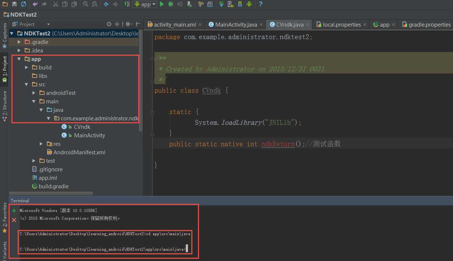The height and width of the screenshot is (261, 453).
Task: Click the Make Project icon
Action: pos(127,4)
